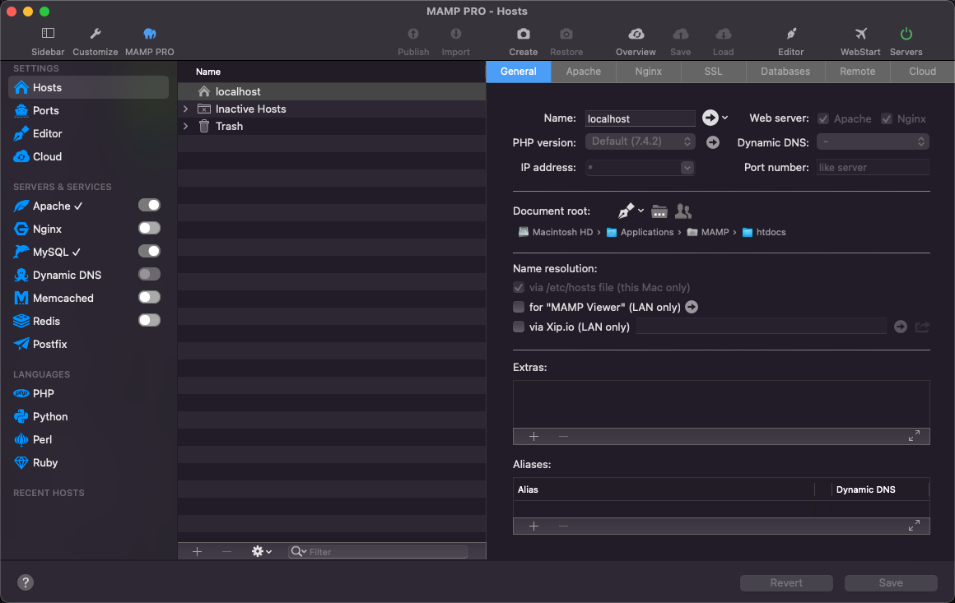This screenshot has height=603, width=955.
Task: Create a snapshot with the camera icon
Action: (x=523, y=34)
